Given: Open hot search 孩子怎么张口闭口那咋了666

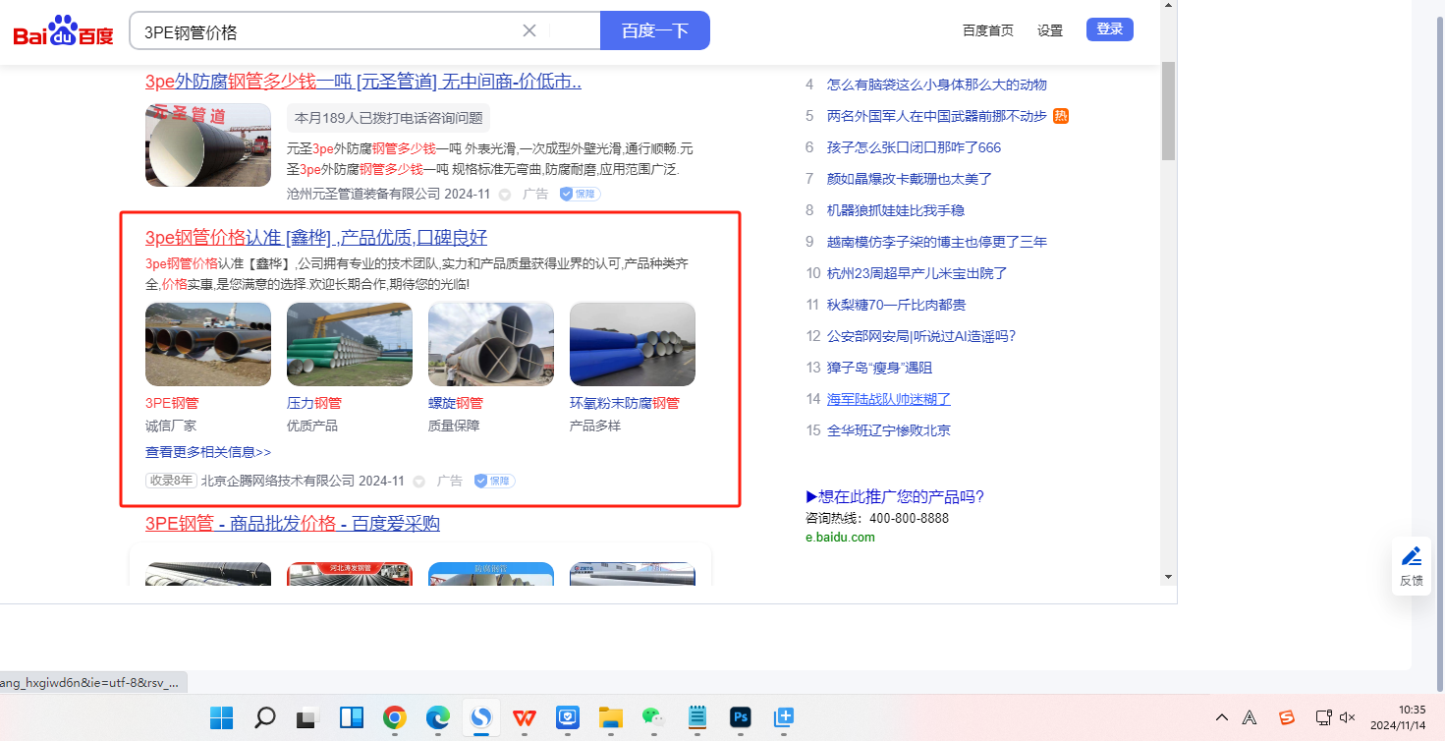Looking at the screenshot, I should pyautogui.click(x=915, y=147).
